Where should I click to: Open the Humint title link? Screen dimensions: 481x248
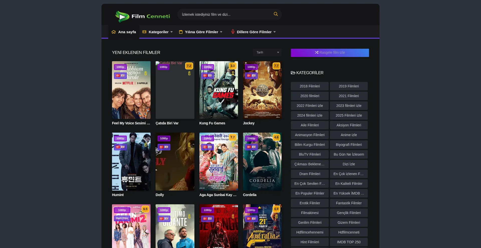coord(118,195)
